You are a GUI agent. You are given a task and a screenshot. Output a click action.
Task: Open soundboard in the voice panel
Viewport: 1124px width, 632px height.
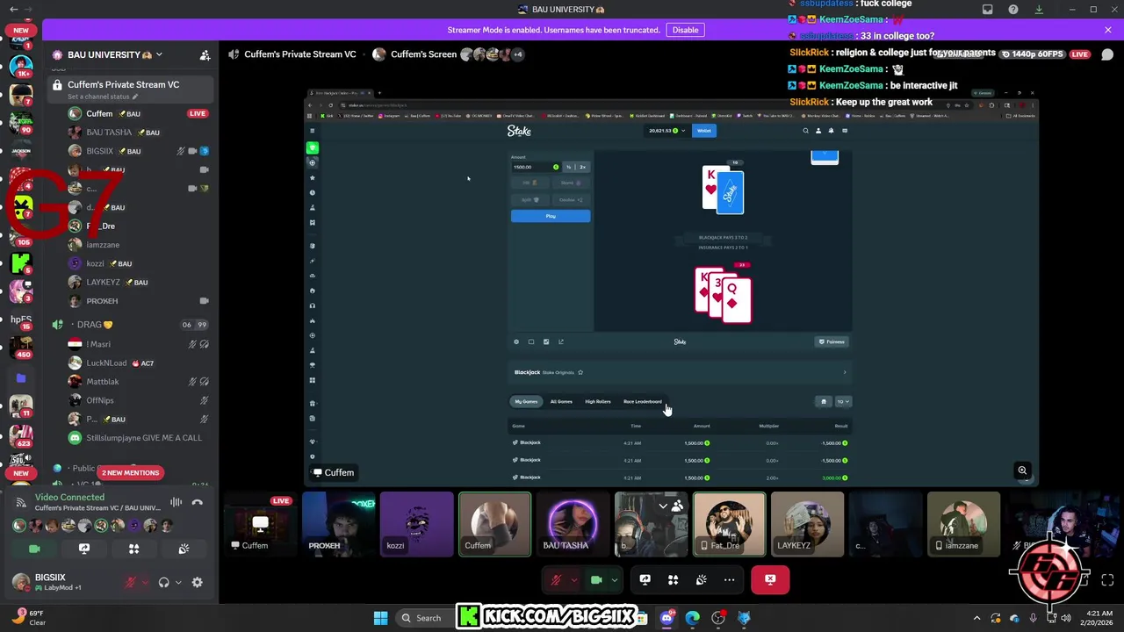tap(184, 549)
